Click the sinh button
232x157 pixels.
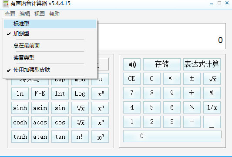click(x=20, y=108)
